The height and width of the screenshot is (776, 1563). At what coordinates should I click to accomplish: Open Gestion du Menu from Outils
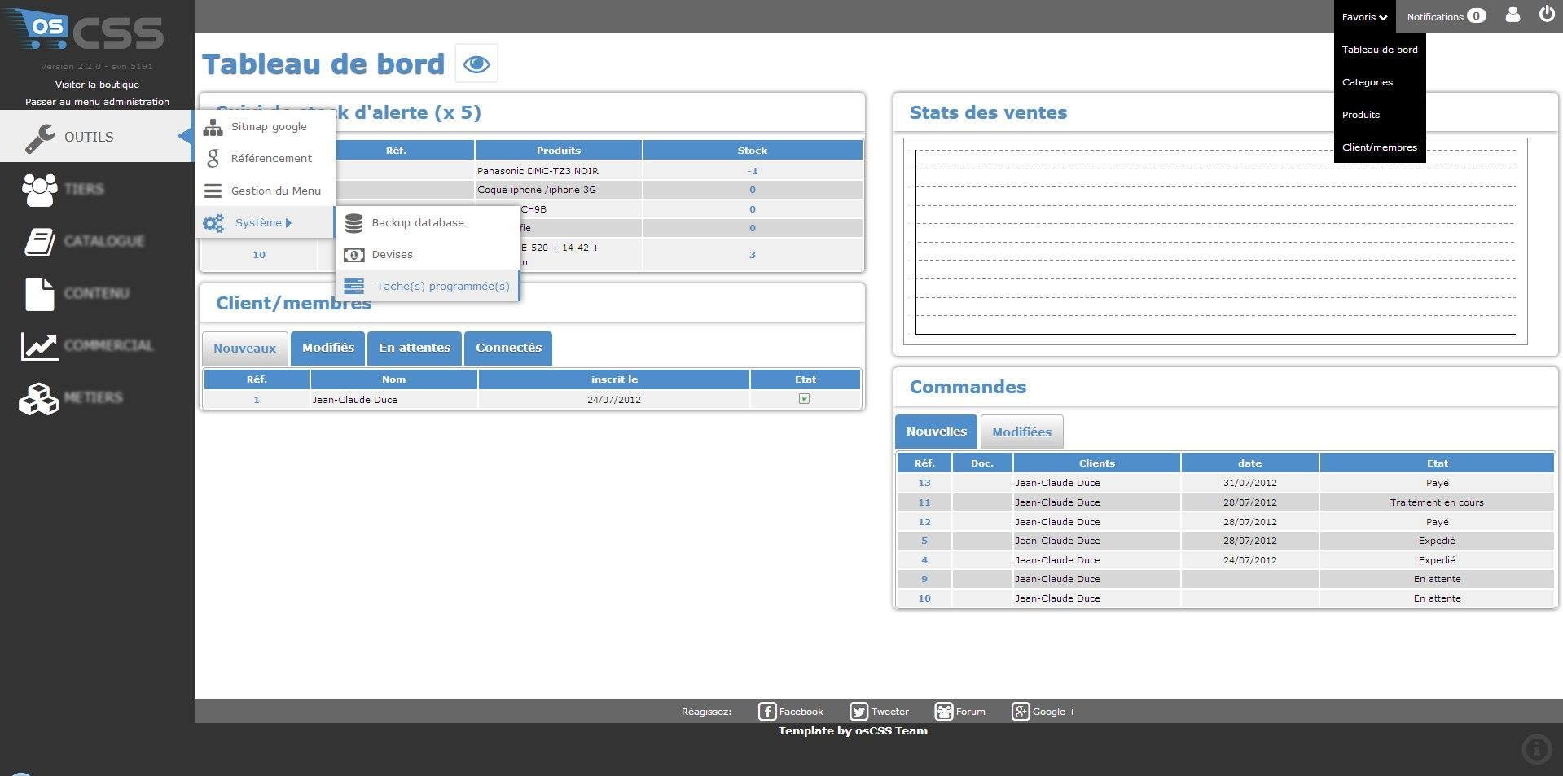pos(276,191)
